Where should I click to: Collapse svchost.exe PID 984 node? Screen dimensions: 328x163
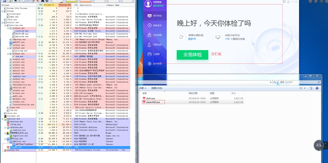pos(8,48)
